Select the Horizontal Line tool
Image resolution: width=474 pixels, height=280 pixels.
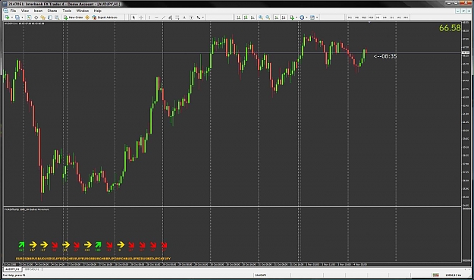click(x=156, y=17)
